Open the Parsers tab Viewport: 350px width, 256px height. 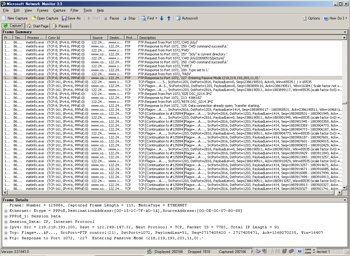coord(61,26)
